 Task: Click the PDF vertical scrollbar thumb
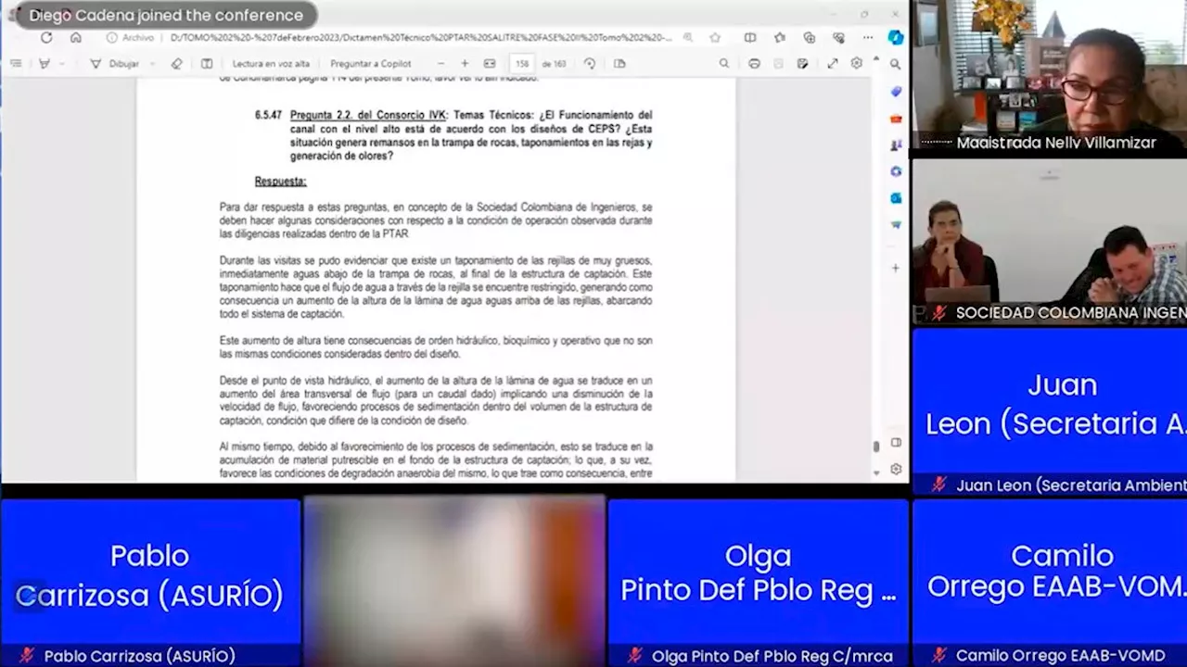pyautogui.click(x=876, y=447)
